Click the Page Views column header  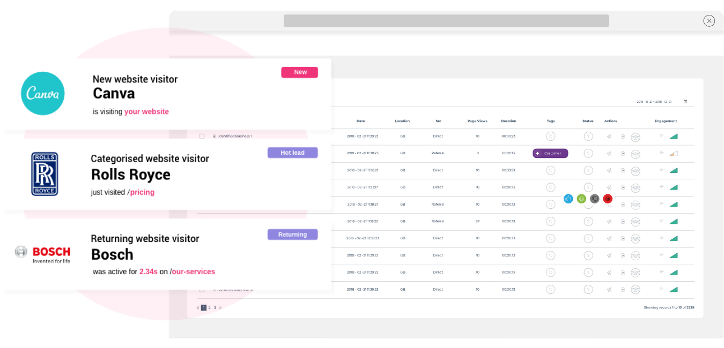(x=477, y=121)
